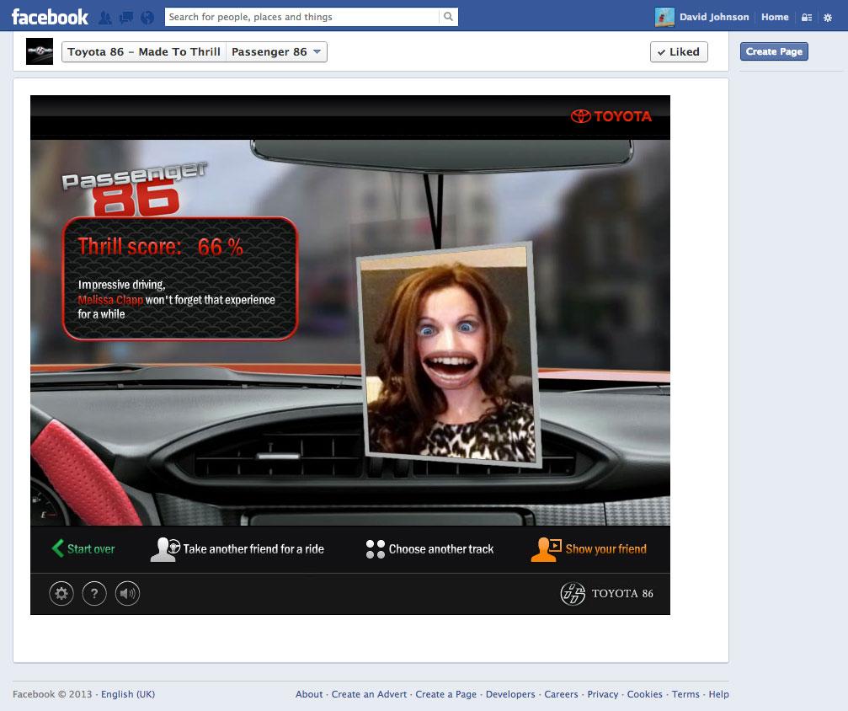
Task: Toggle the Liked button
Action: pos(679,52)
